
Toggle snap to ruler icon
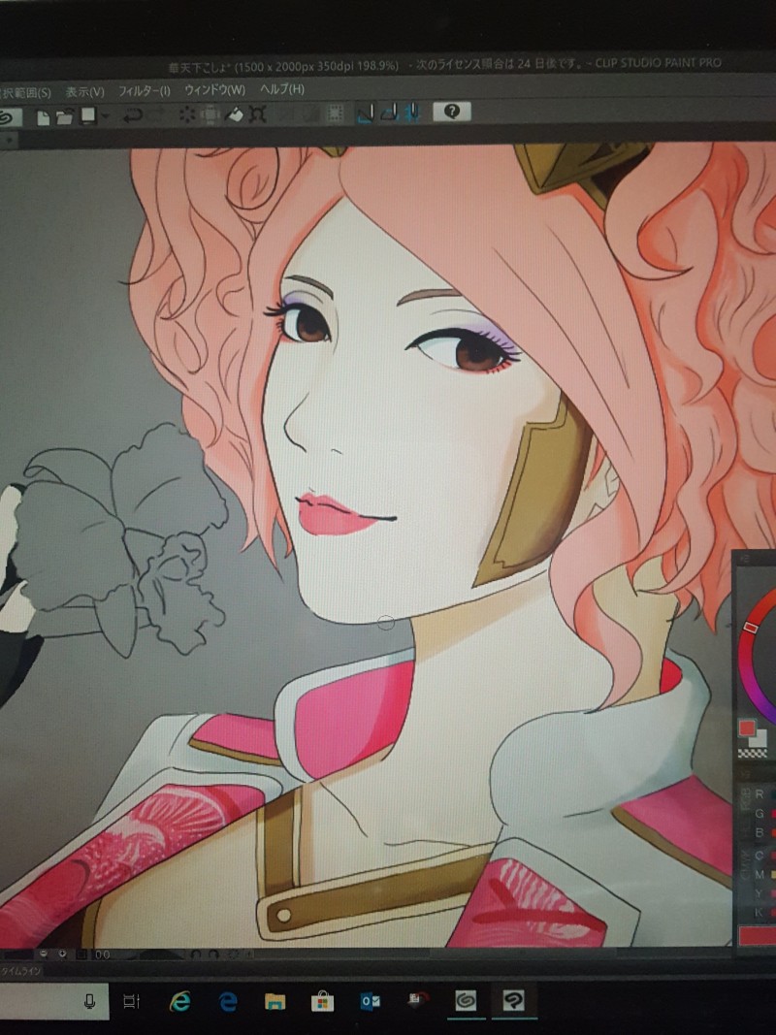[x=365, y=113]
